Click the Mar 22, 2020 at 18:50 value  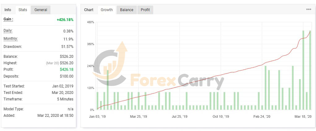coord(55,116)
